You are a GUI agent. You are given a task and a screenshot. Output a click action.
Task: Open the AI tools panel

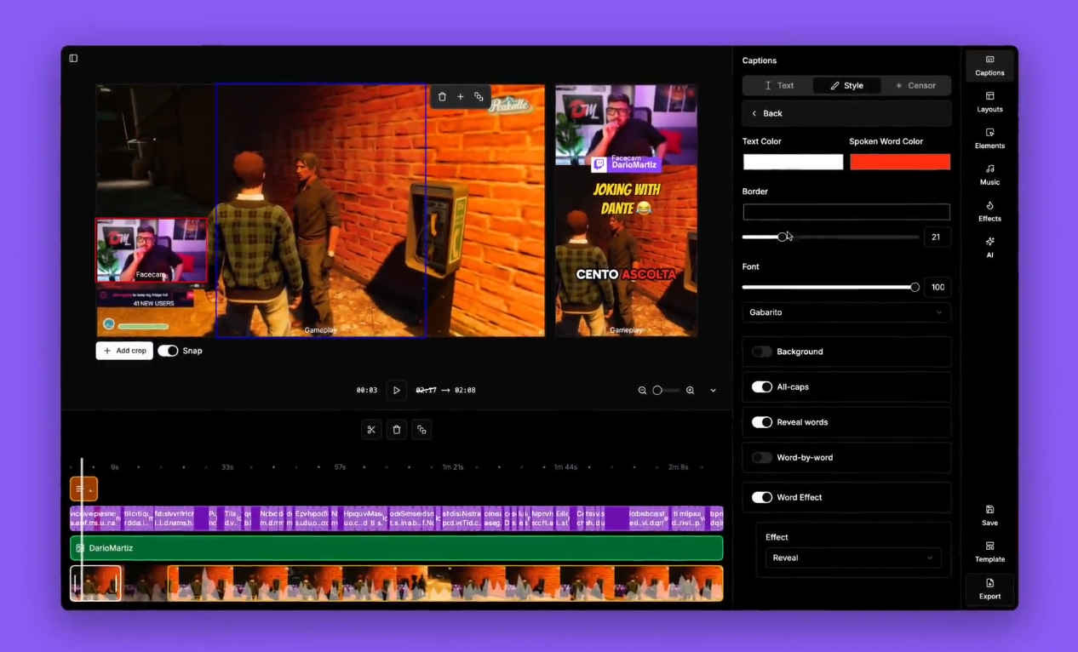click(989, 248)
